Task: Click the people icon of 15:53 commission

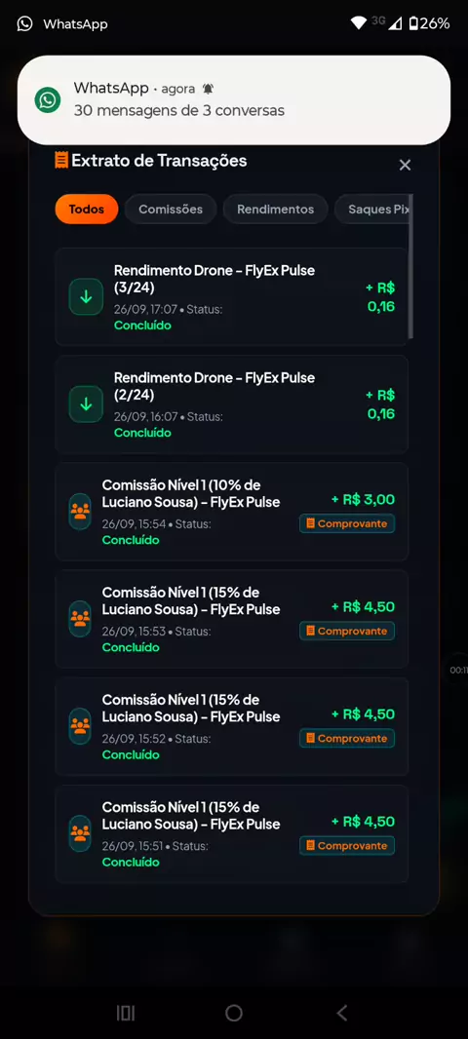Action: 80,619
